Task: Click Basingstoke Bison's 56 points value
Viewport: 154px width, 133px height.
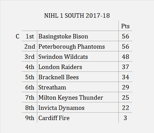Action: click(x=126, y=36)
